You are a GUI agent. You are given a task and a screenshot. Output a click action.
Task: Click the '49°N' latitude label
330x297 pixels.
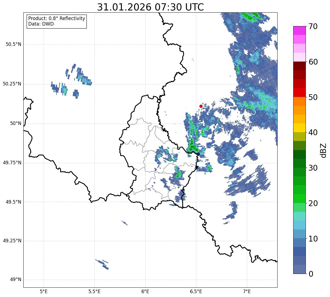(16, 280)
